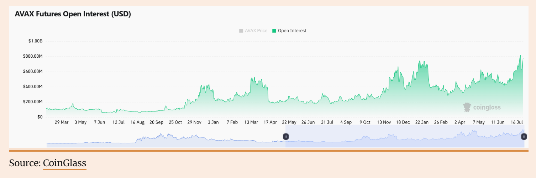The image size is (536, 178).
Task: Click the left range slider handle
Action: pos(285,136)
